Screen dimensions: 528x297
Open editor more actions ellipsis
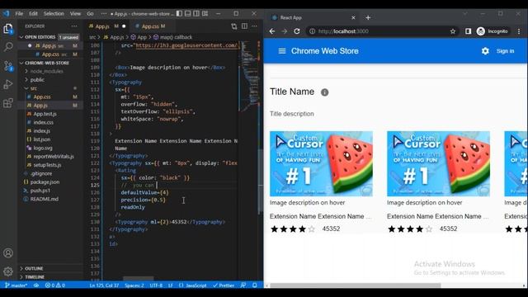click(x=254, y=26)
